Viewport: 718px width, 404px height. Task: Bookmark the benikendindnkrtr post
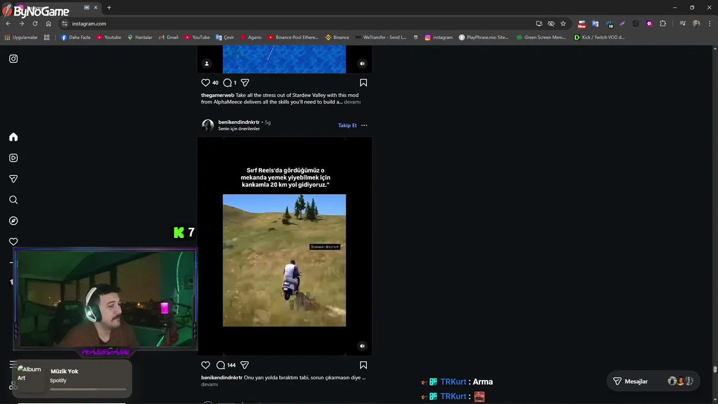(363, 365)
